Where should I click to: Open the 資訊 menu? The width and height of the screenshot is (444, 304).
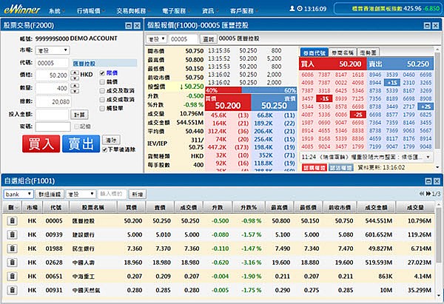click(209, 11)
